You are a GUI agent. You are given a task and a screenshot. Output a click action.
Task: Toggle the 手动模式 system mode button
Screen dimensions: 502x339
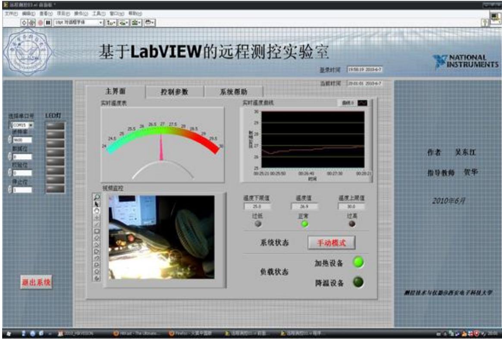(x=332, y=243)
